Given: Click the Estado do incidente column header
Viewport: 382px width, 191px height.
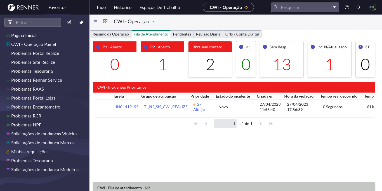Looking at the screenshot, I should click(x=233, y=96).
